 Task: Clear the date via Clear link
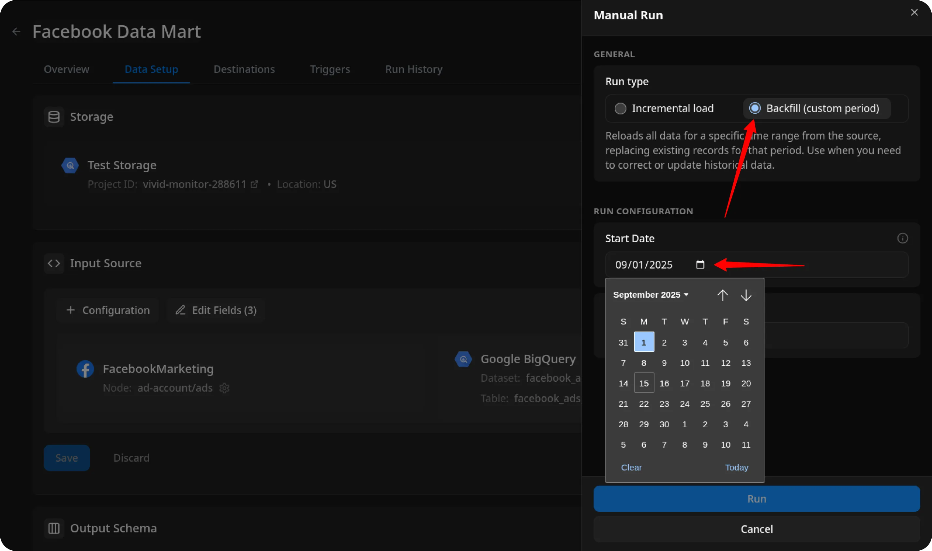[x=631, y=467]
